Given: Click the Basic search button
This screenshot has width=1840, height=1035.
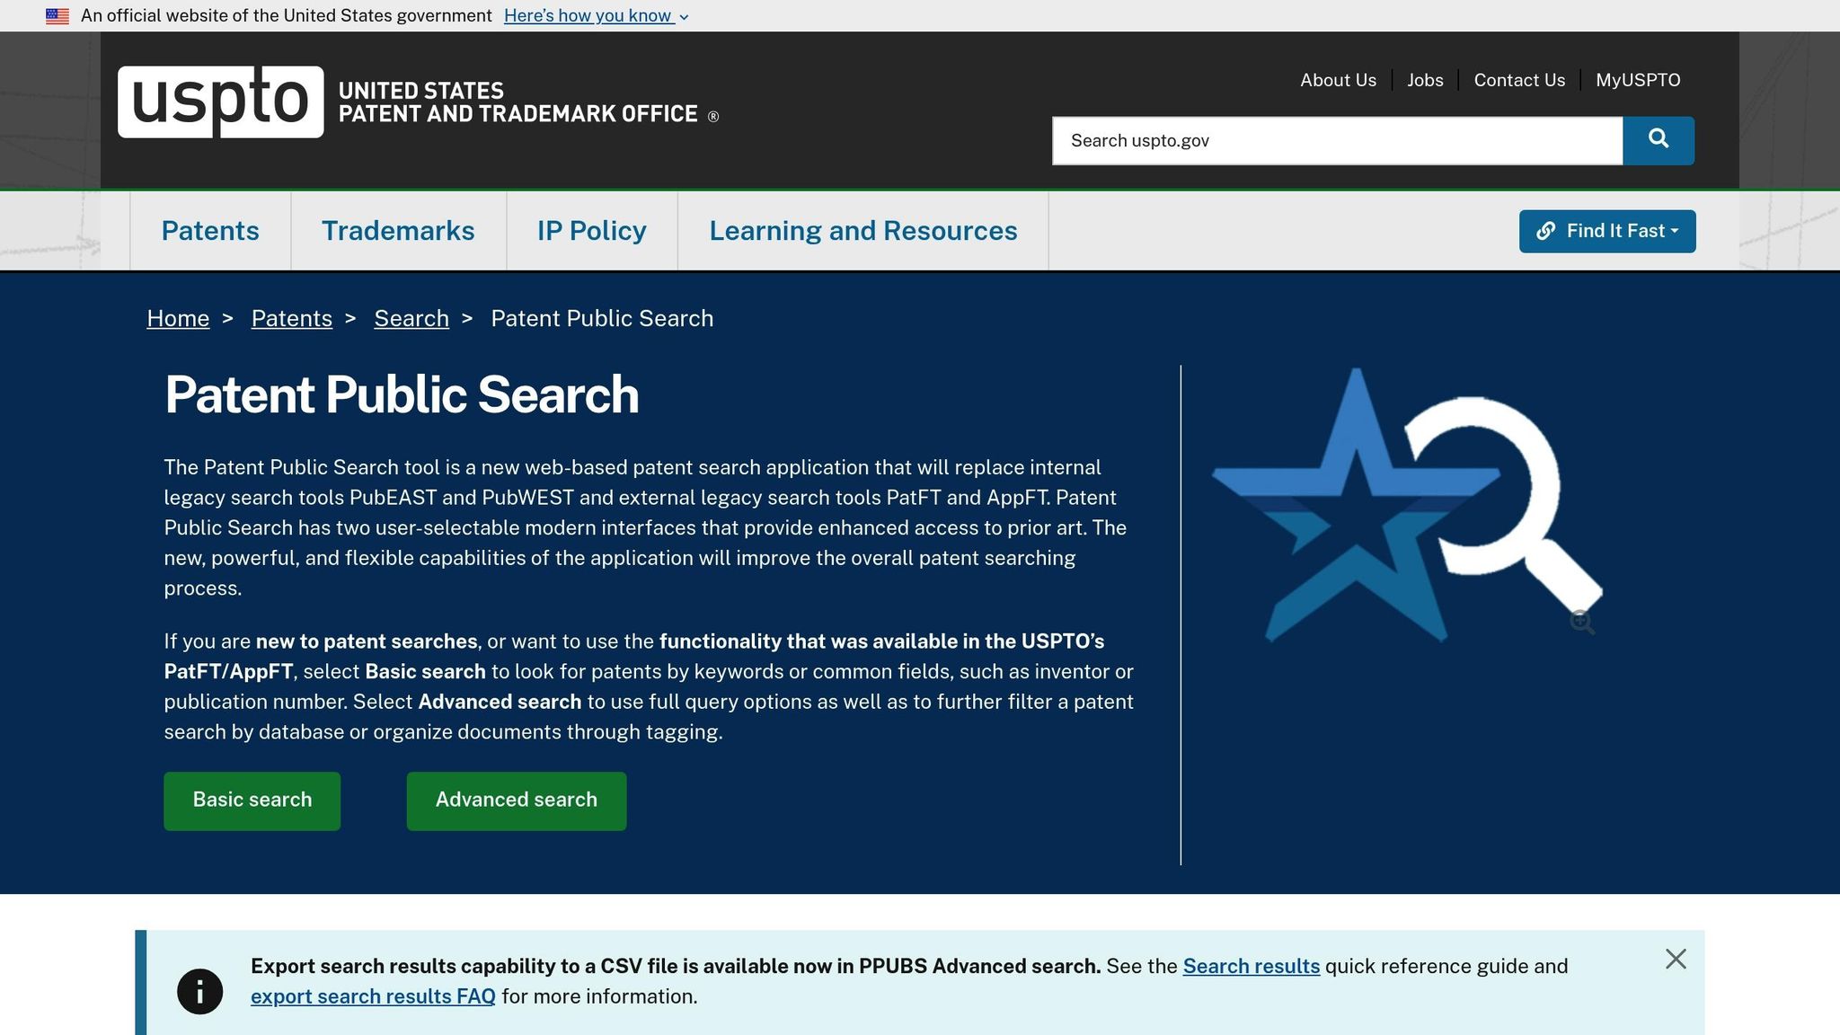Looking at the screenshot, I should (252, 800).
